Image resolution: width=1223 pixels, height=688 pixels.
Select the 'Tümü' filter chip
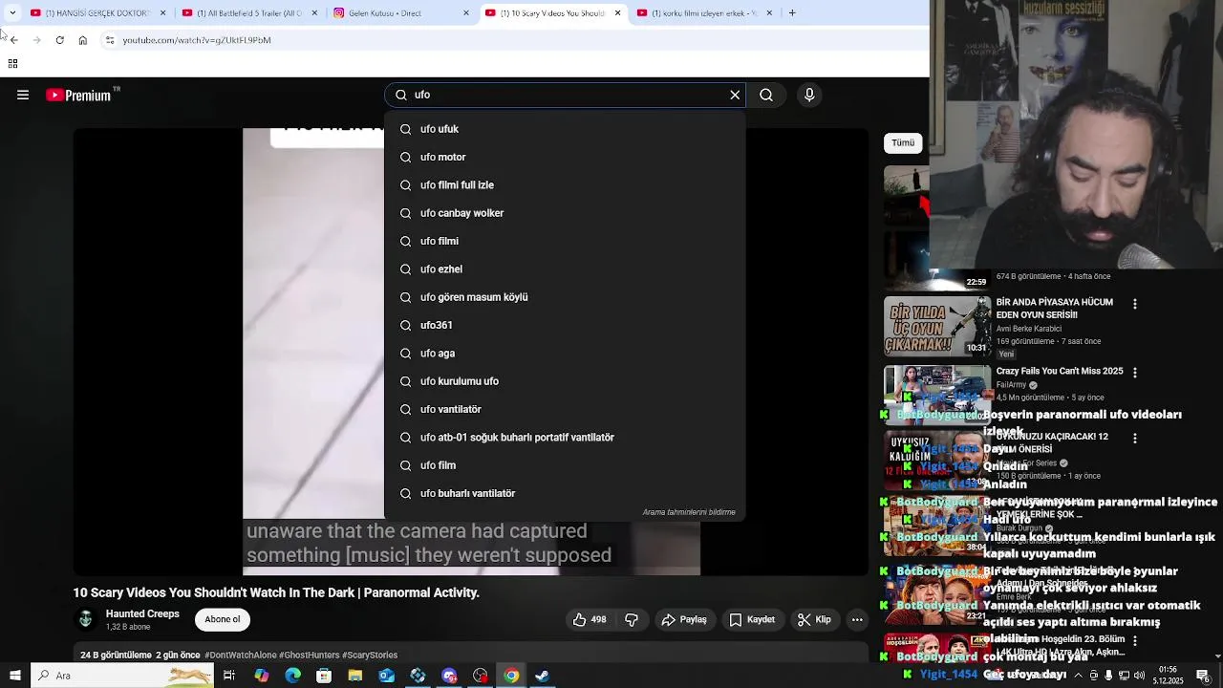pos(903,142)
